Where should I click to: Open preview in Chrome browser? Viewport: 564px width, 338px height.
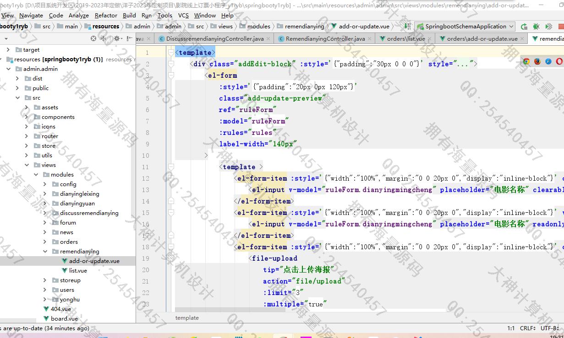tap(526, 61)
